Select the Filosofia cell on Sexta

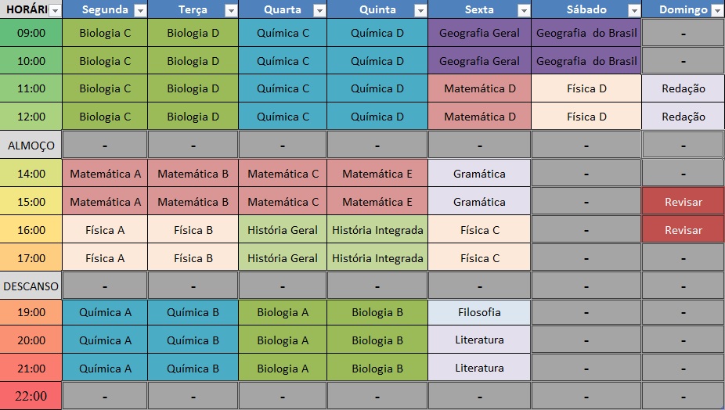[x=479, y=312]
